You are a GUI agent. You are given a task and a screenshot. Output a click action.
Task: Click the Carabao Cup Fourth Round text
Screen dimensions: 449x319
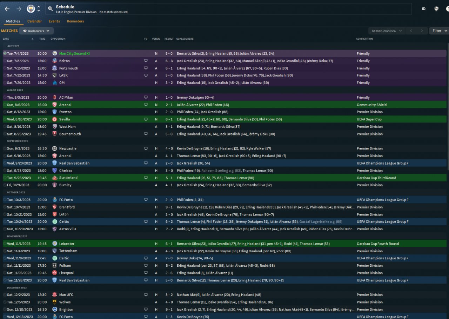point(378,244)
